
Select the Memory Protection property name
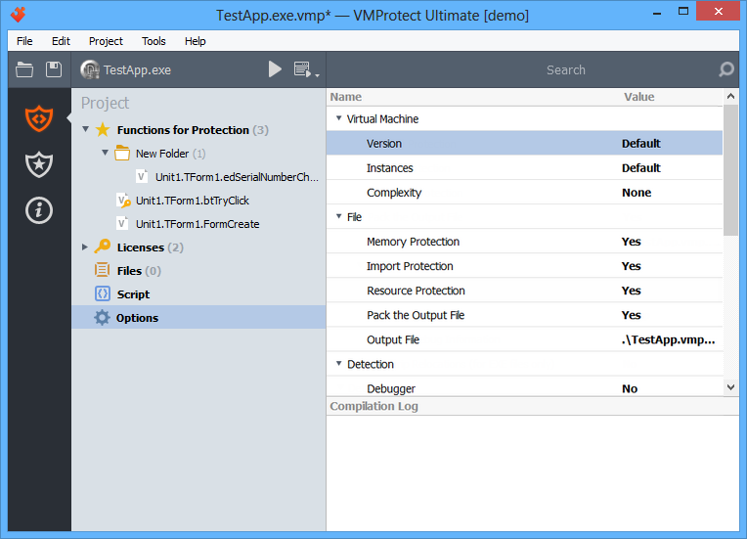pyautogui.click(x=413, y=242)
